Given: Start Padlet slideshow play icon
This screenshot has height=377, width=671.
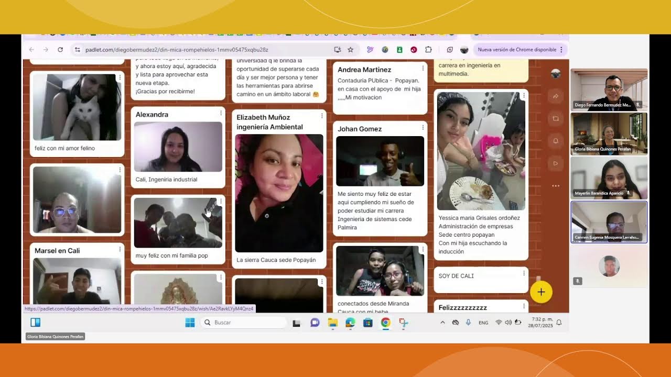Looking at the screenshot, I should [x=556, y=163].
